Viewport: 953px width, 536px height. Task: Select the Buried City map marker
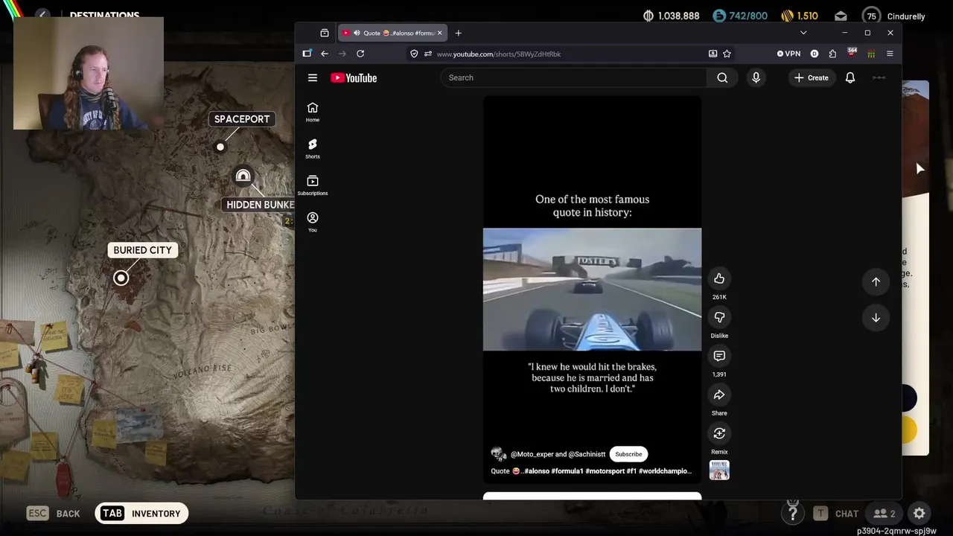tap(121, 278)
